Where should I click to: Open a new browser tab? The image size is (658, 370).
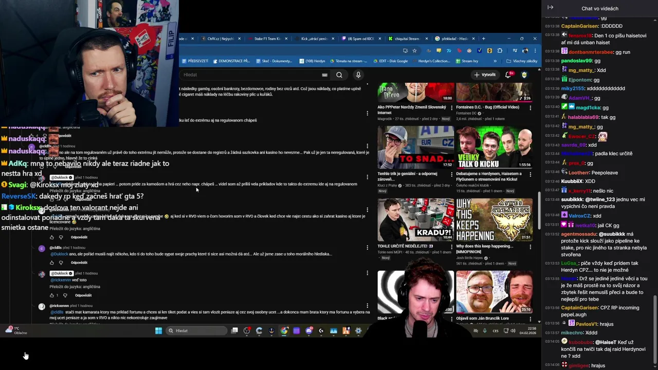point(483,39)
